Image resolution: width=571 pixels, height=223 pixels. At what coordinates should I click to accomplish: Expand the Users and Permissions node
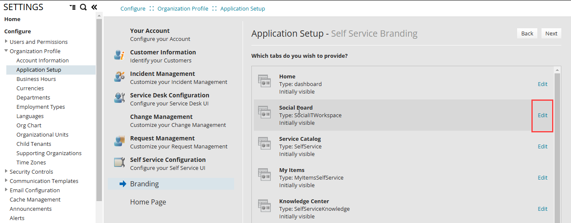point(6,42)
